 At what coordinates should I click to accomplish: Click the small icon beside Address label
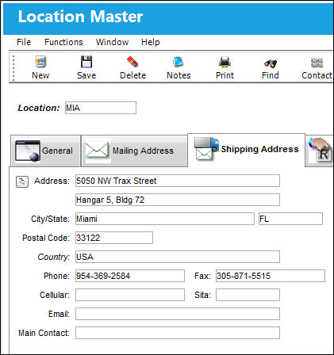[22, 181]
